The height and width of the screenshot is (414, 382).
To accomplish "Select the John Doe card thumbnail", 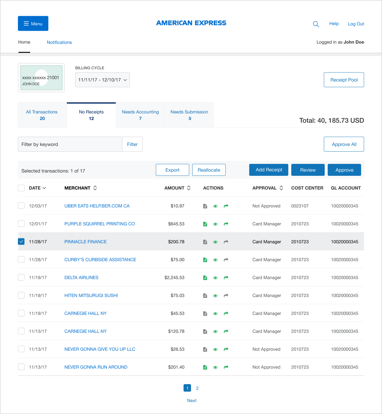I will [x=41, y=78].
